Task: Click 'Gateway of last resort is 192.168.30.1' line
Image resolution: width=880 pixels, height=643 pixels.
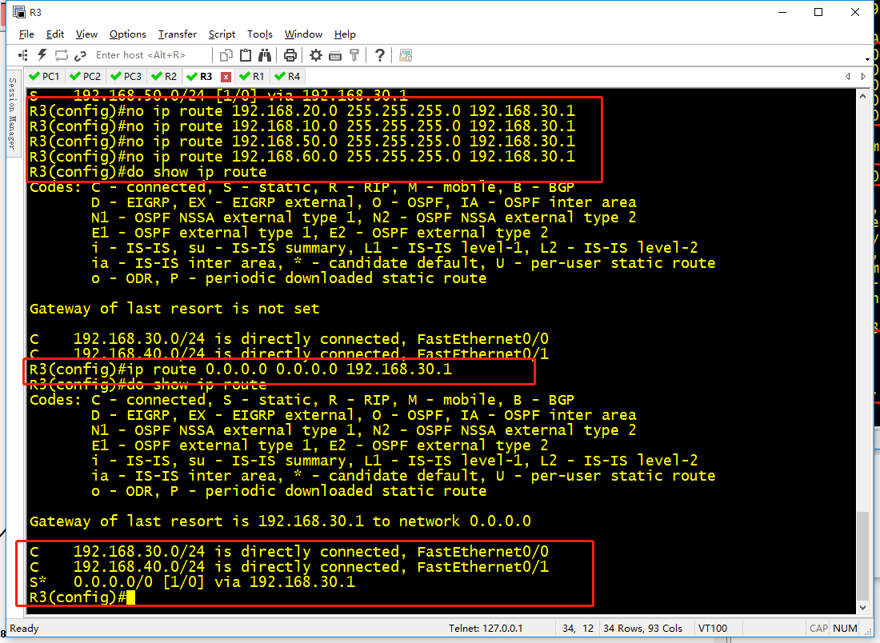Action: (x=281, y=521)
